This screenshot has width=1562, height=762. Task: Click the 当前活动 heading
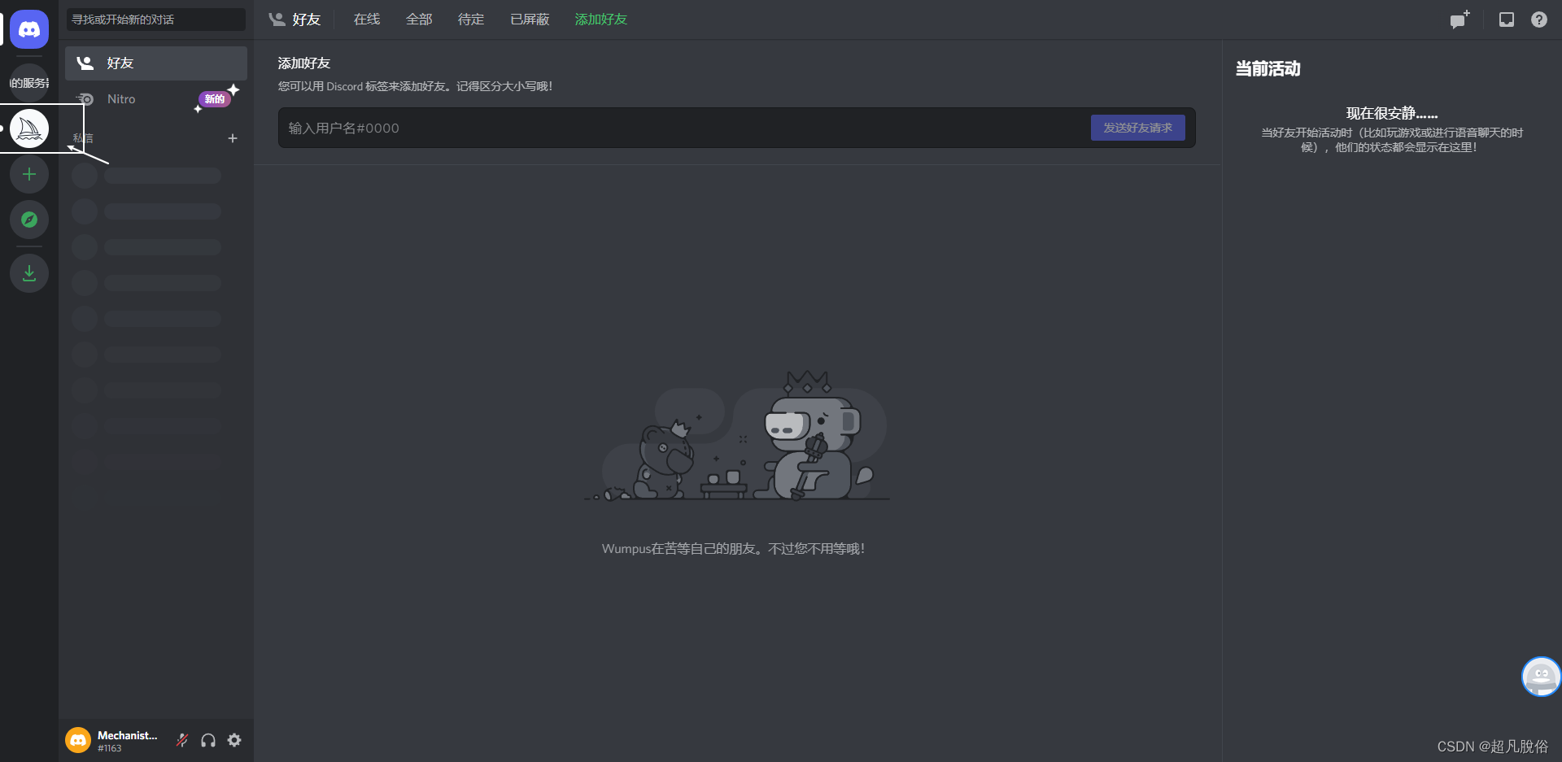click(1267, 69)
